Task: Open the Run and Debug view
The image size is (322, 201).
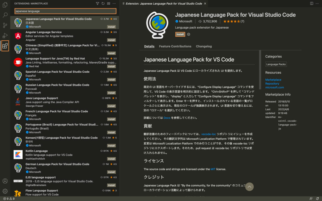Action: pyautogui.click(x=5, y=35)
